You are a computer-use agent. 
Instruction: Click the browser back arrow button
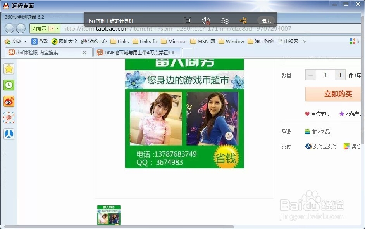tap(10, 28)
